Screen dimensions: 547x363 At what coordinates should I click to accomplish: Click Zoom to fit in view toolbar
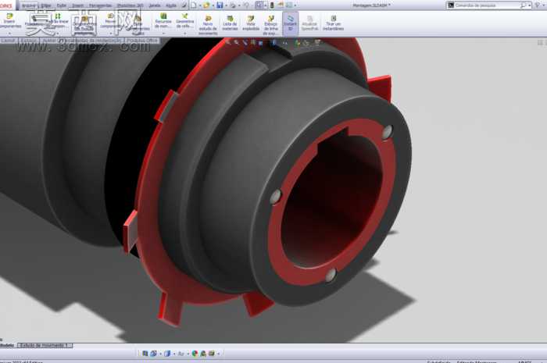click(x=228, y=42)
